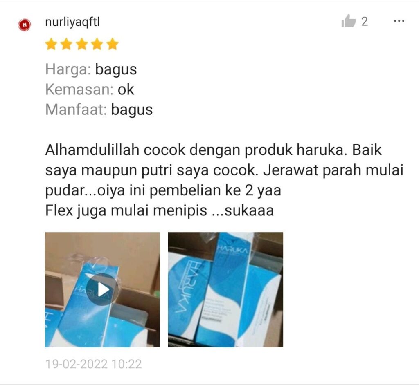Click the Harga: bagus rating line
This screenshot has width=419, height=385.
pyautogui.click(x=91, y=69)
